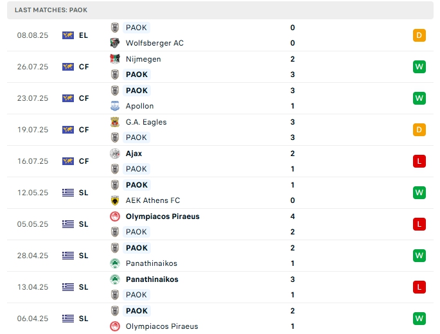440x334 pixels.
Task: Click the green Panathinaikos crest in 28.04.25 match
Action: (x=115, y=263)
